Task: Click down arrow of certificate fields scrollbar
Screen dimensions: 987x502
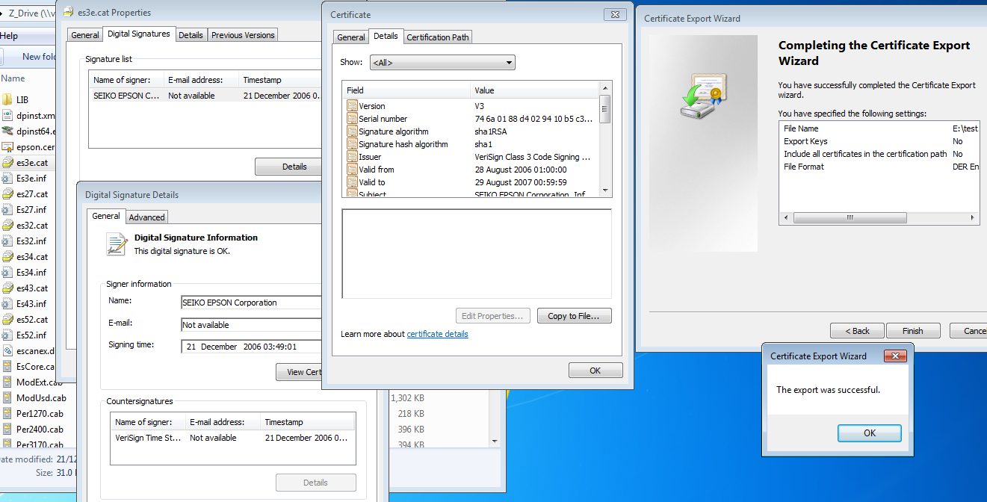Action: (x=605, y=191)
